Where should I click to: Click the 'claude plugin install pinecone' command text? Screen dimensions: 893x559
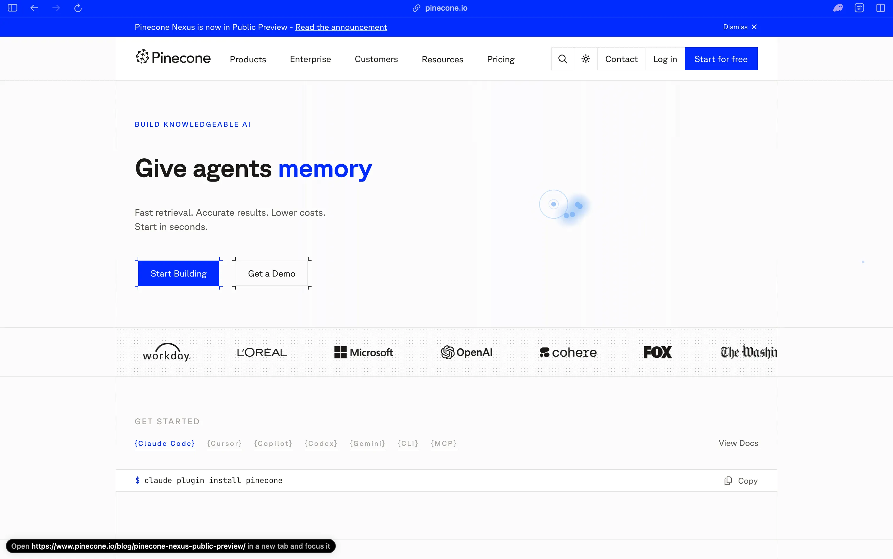pyautogui.click(x=213, y=480)
